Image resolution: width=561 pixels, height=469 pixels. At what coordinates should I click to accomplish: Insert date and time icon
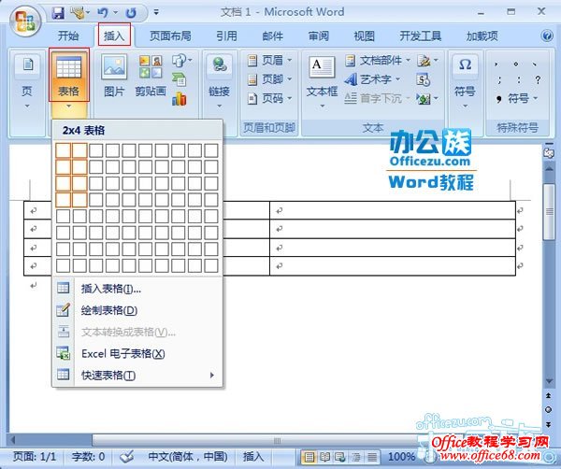pos(424,79)
